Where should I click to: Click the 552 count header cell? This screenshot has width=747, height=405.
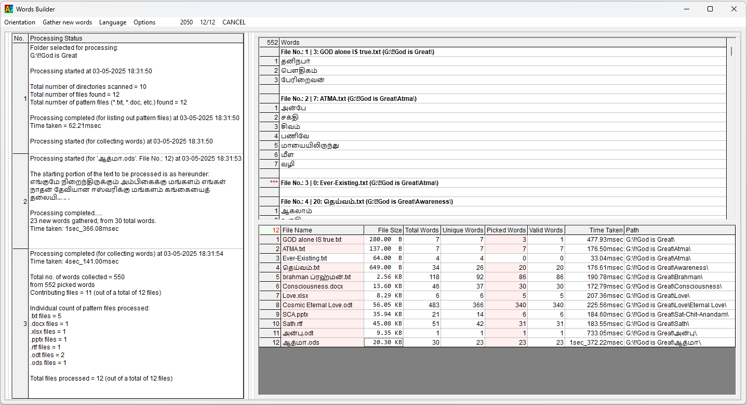[269, 43]
